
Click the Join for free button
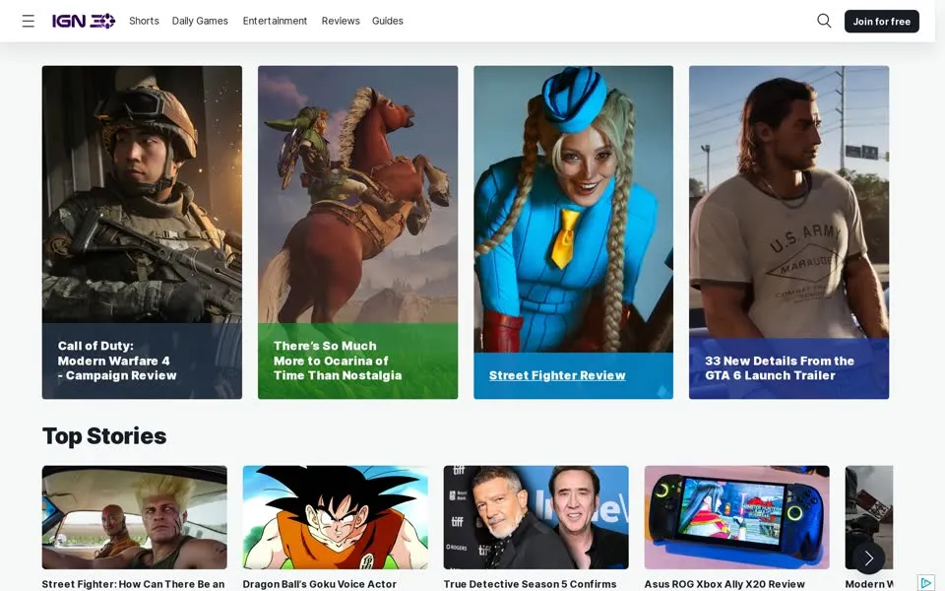point(882,21)
